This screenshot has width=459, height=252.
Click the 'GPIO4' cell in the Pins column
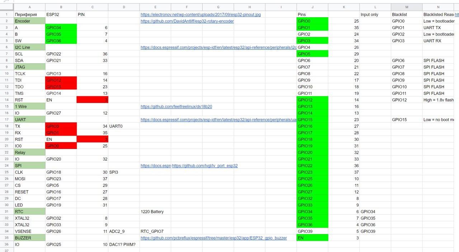click(x=312, y=47)
